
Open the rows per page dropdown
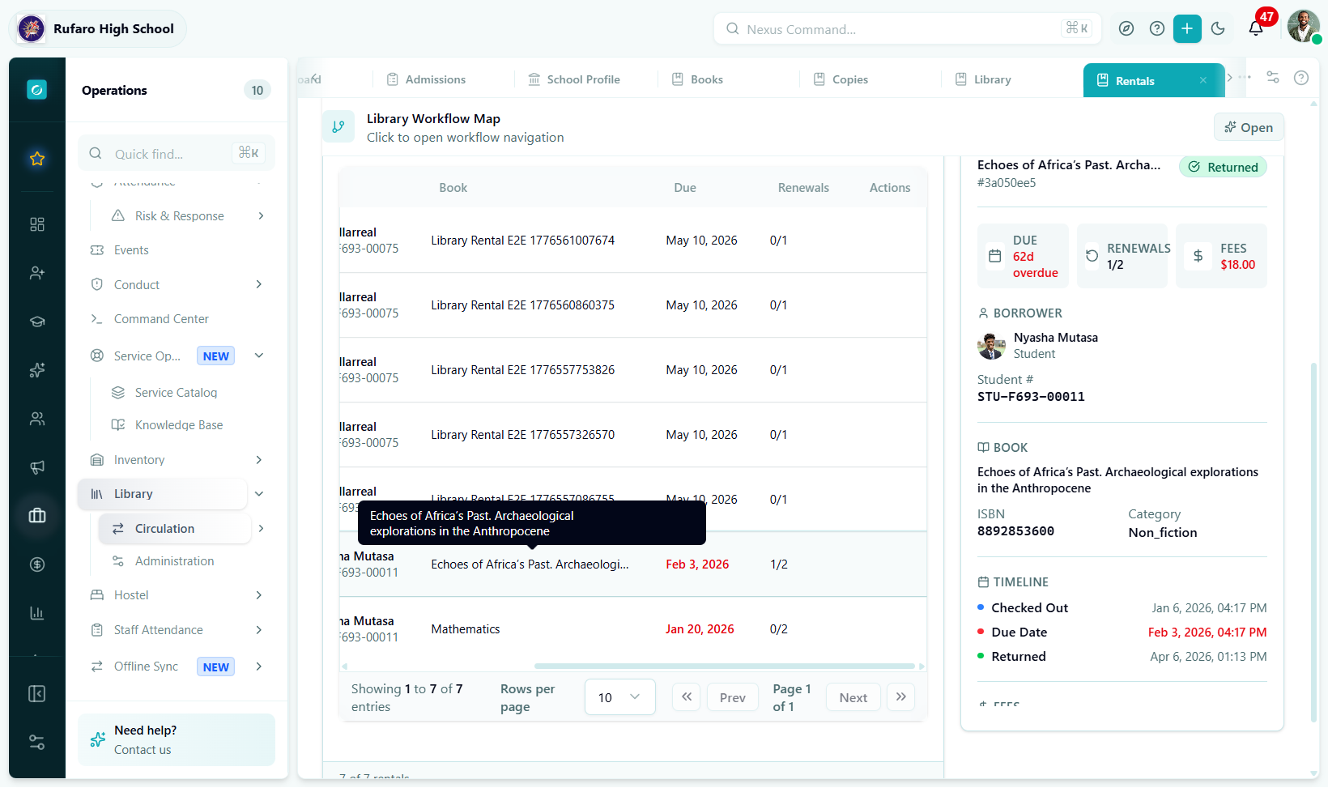[619, 697]
